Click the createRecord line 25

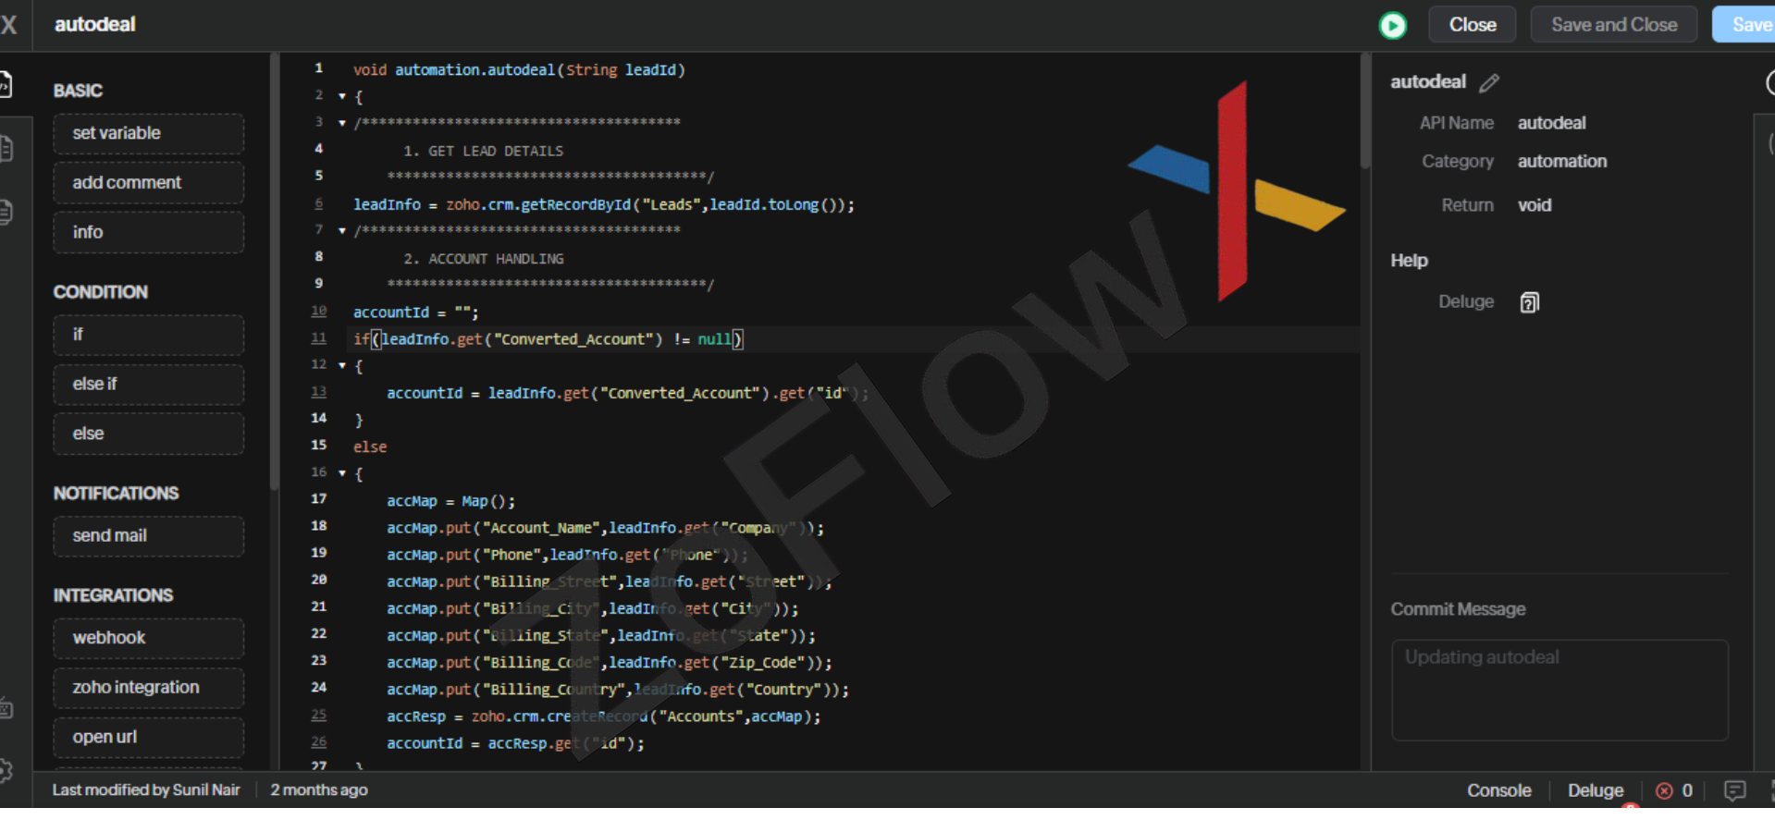click(x=604, y=716)
